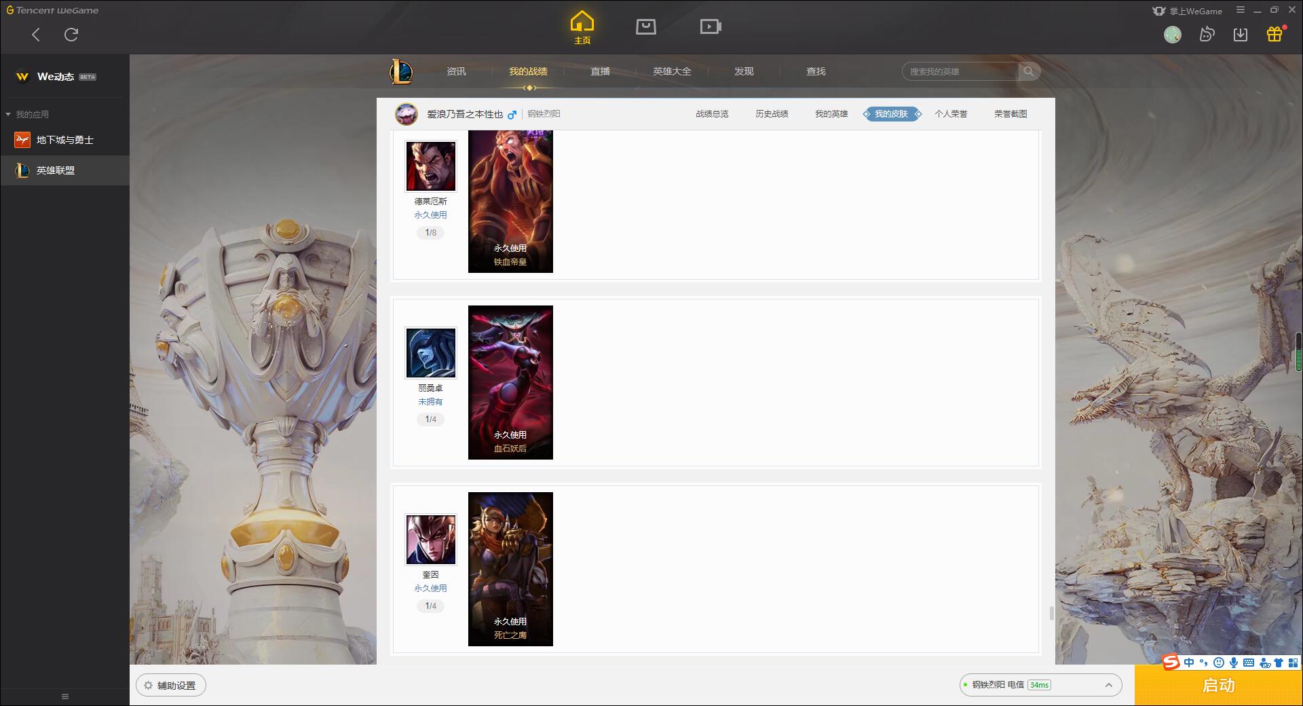Open the 战绩总览 sub-tab
This screenshot has height=706, width=1303.
click(x=712, y=114)
